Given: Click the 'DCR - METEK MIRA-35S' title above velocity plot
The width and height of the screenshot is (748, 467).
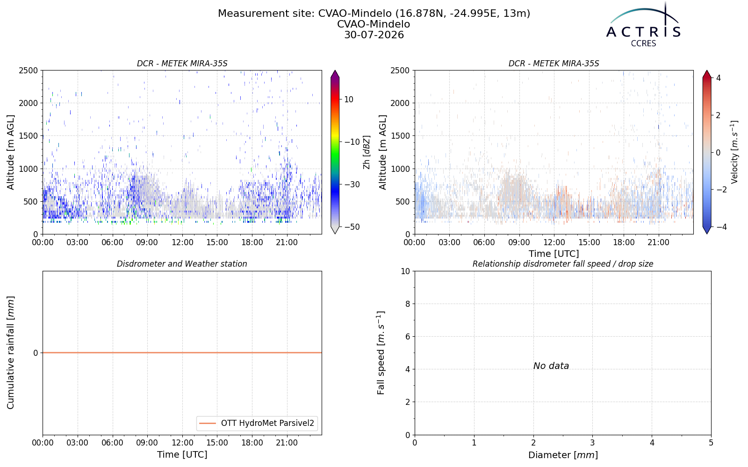Looking at the screenshot, I should pyautogui.click(x=554, y=64).
